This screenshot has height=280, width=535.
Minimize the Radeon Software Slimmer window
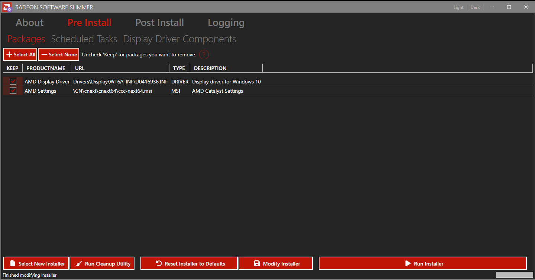(x=492, y=7)
